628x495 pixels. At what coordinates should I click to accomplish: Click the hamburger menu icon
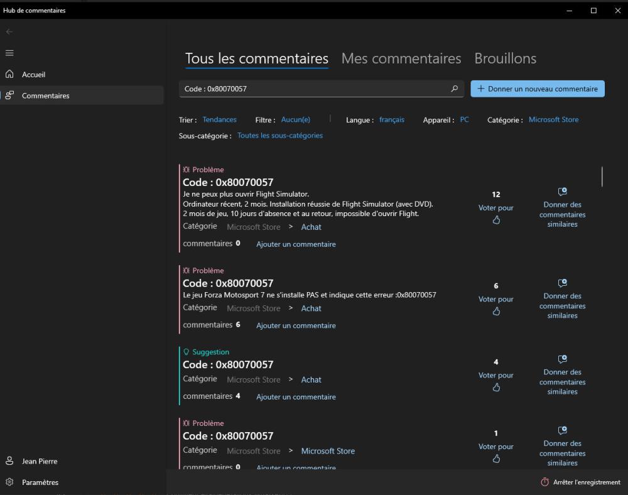[9, 53]
